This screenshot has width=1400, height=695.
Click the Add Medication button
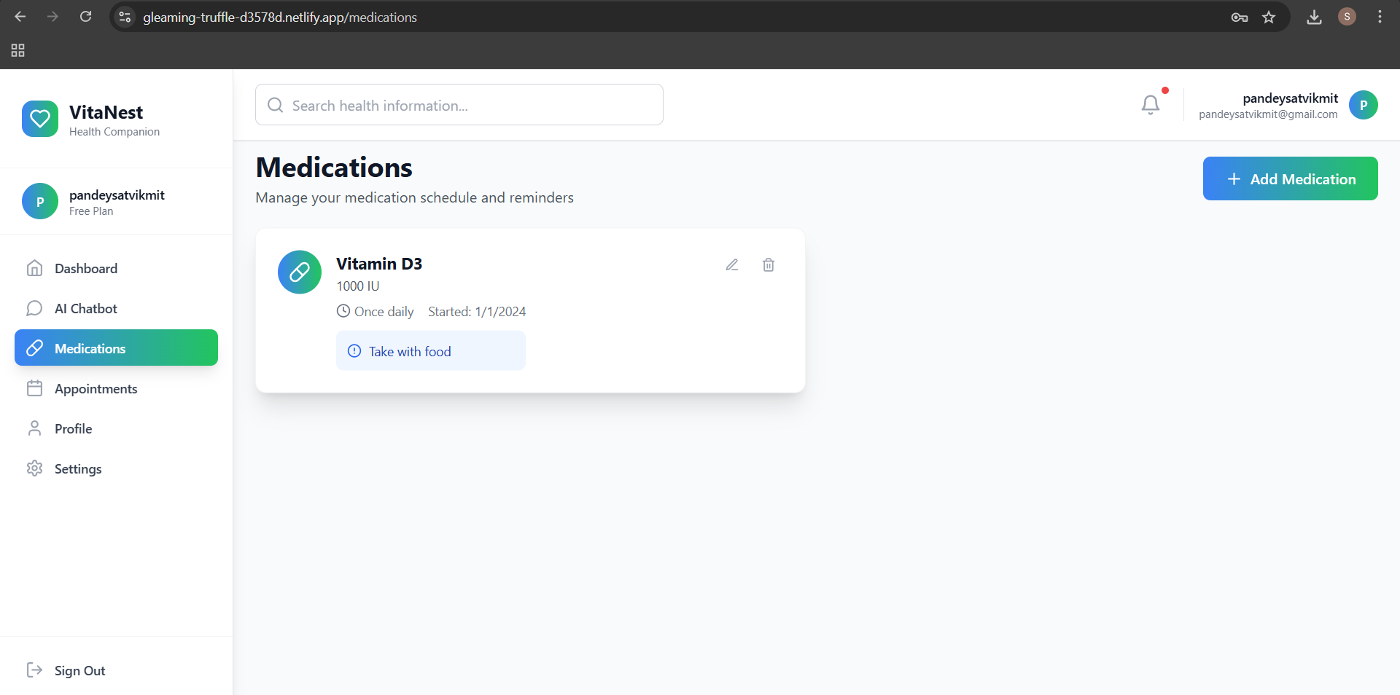click(1291, 178)
